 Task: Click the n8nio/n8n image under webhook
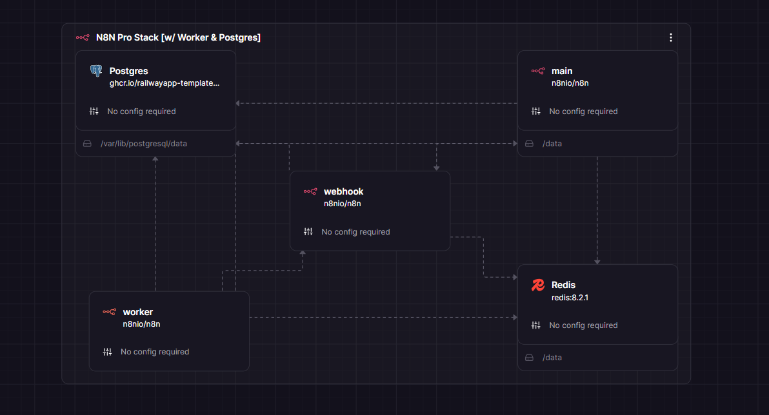click(x=343, y=204)
